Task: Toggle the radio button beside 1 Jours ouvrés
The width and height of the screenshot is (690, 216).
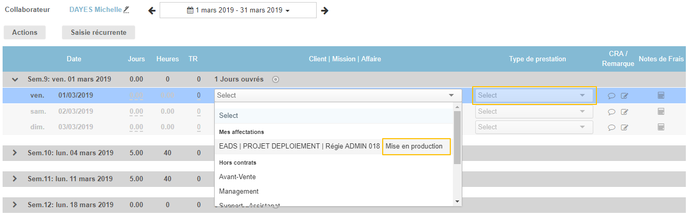Action: coord(276,79)
